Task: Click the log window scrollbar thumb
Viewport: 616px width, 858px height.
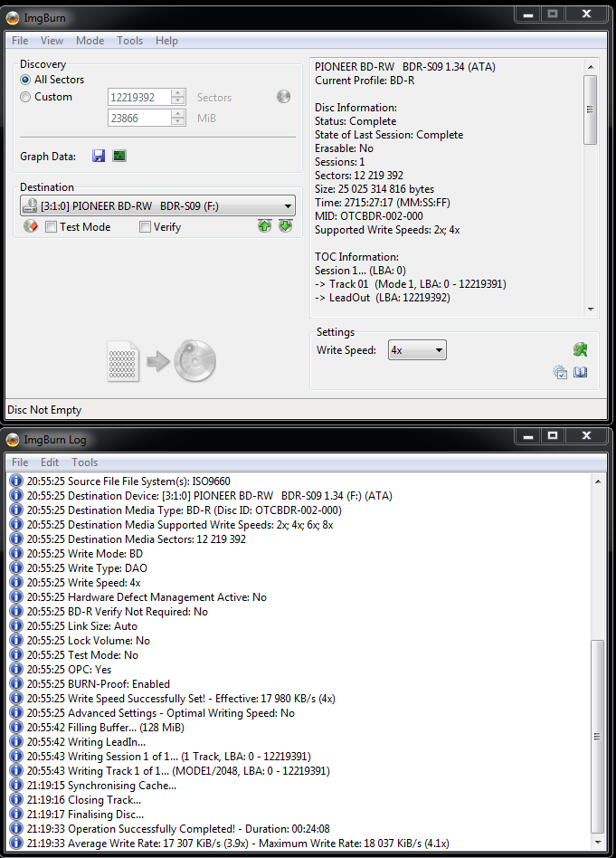Action: coord(597,737)
